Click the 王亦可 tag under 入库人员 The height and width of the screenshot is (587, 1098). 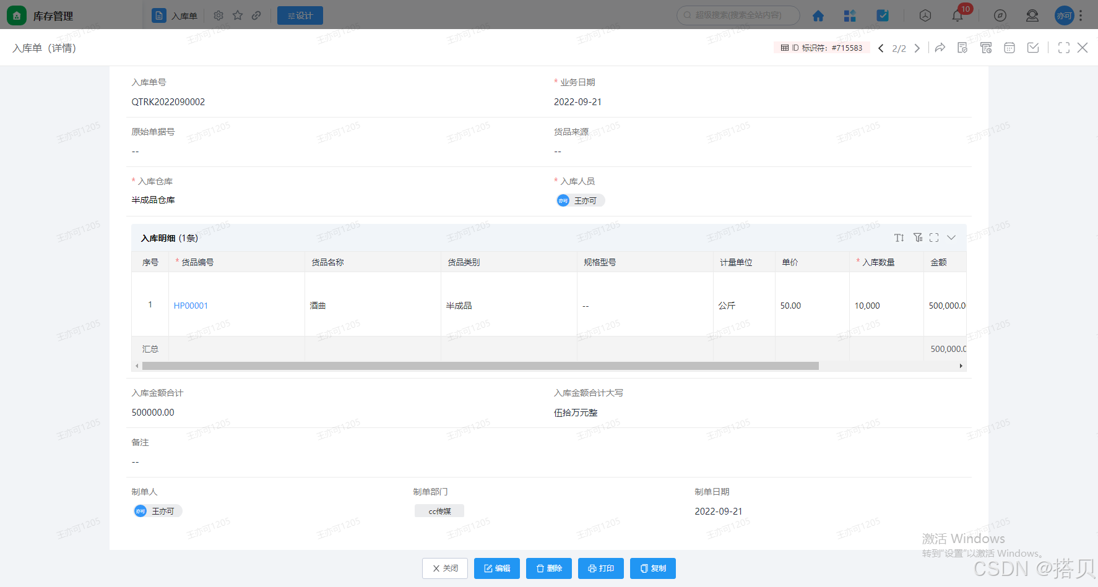(x=580, y=200)
